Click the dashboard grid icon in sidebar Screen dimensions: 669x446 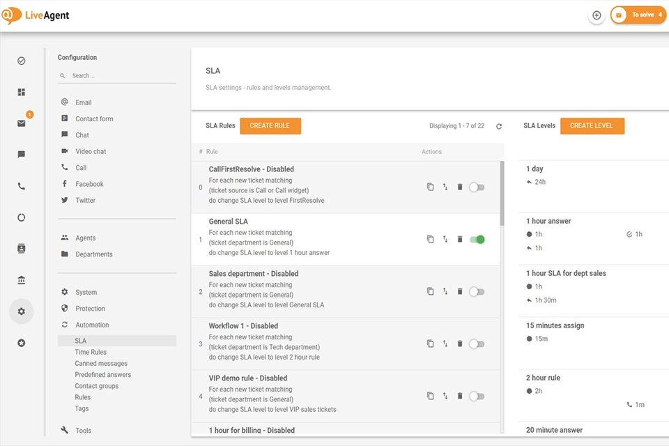point(22,92)
